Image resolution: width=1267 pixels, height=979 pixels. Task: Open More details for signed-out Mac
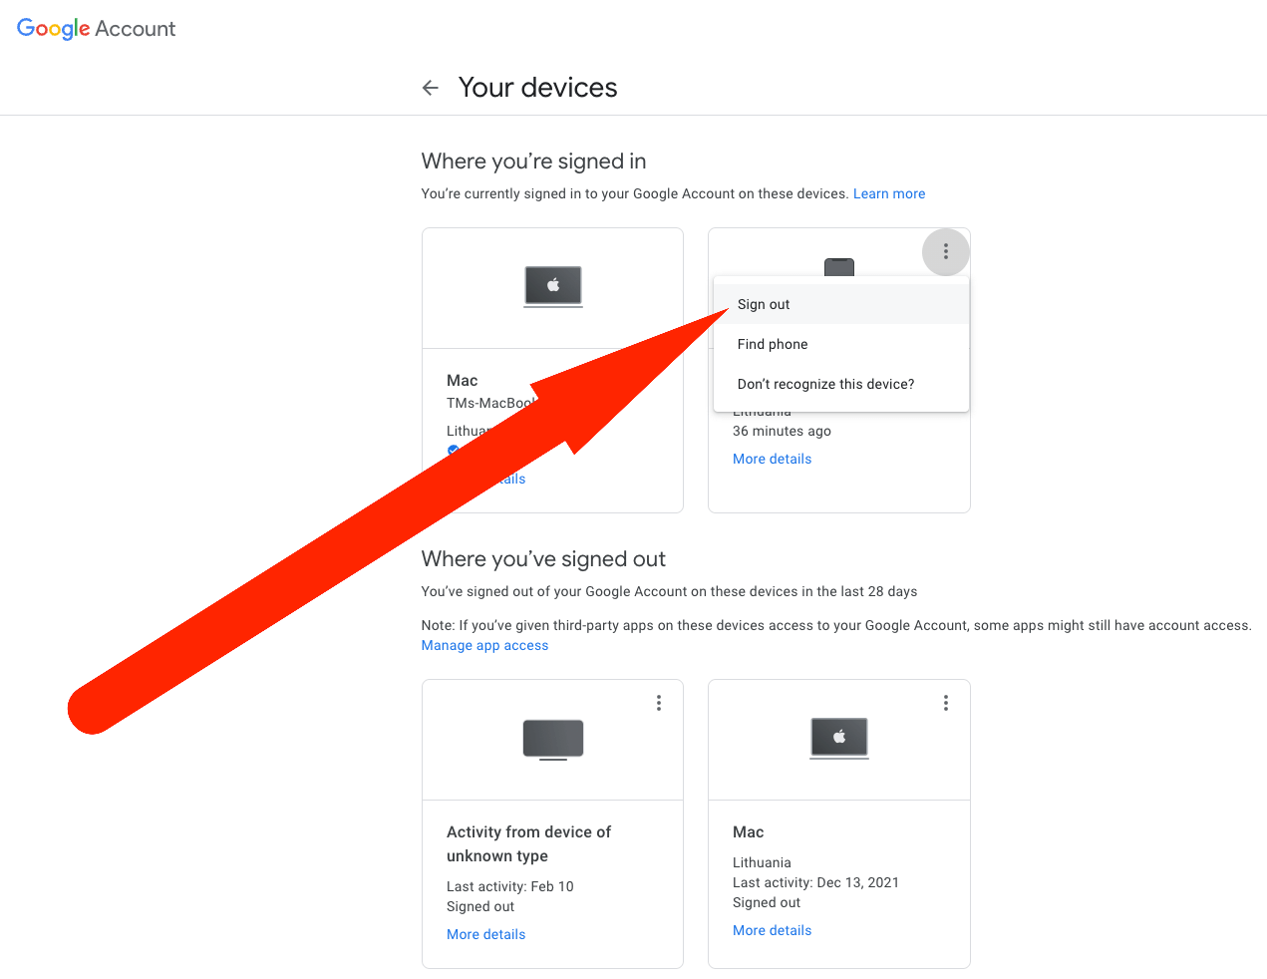(772, 930)
